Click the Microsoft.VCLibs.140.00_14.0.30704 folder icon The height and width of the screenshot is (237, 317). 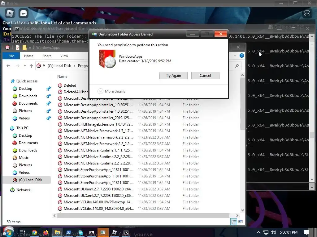click(x=60, y=209)
